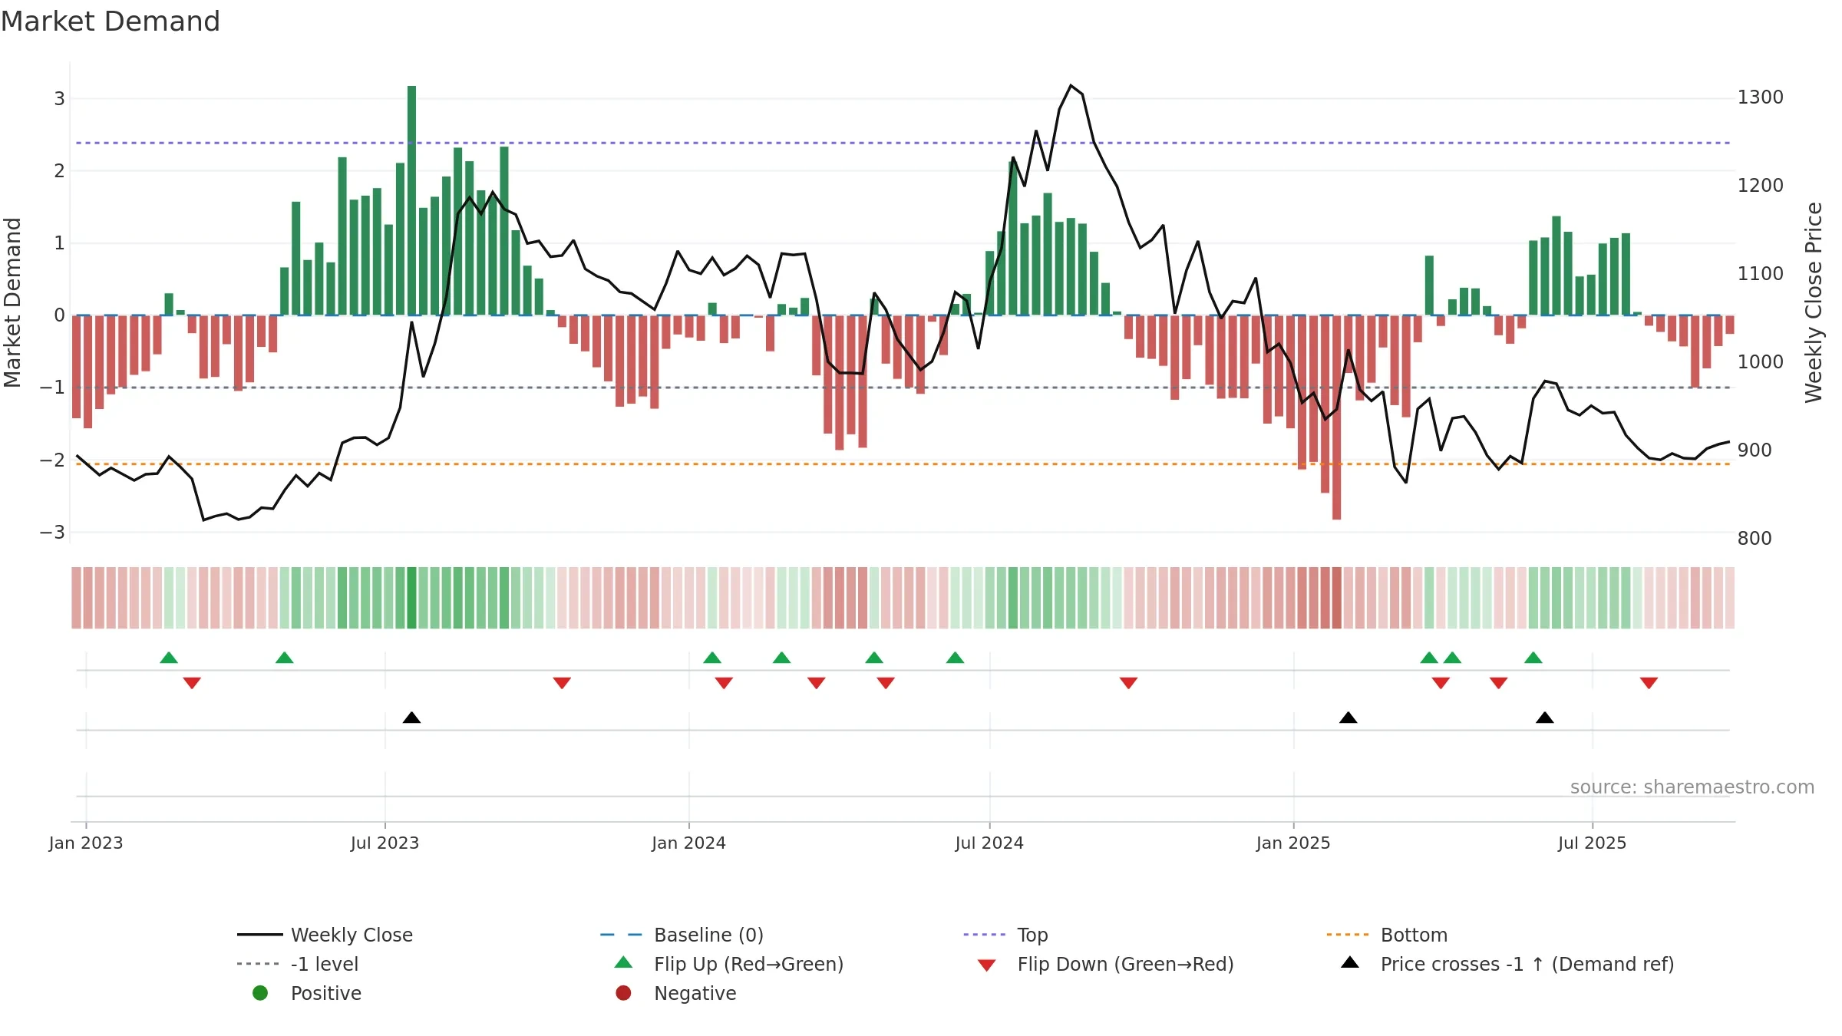
Task: Click the tallest green demand bar above 3
Action: 412,200
